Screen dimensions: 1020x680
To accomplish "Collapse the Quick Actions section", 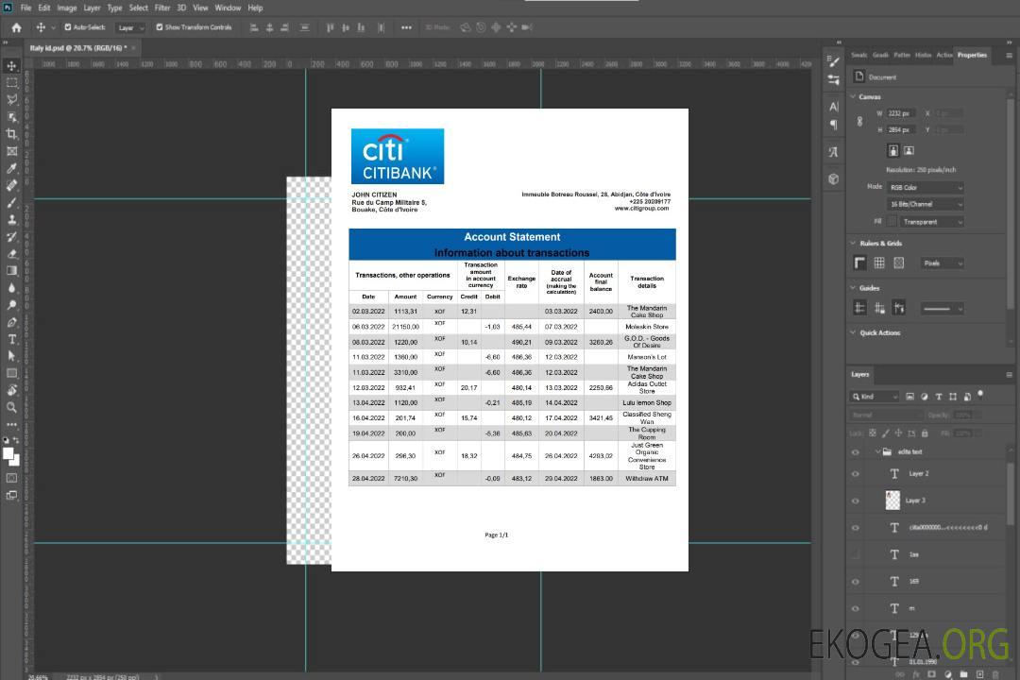I will (854, 332).
